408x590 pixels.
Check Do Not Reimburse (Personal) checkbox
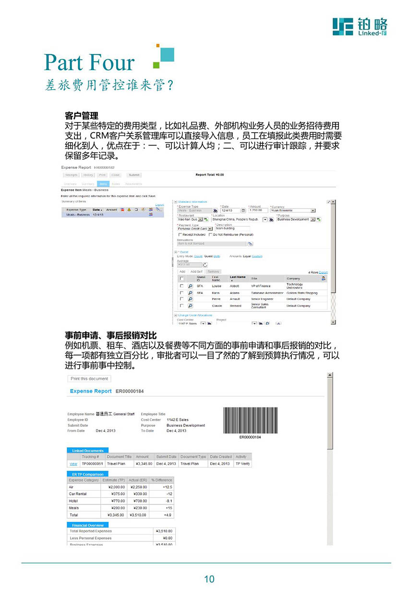(210, 234)
